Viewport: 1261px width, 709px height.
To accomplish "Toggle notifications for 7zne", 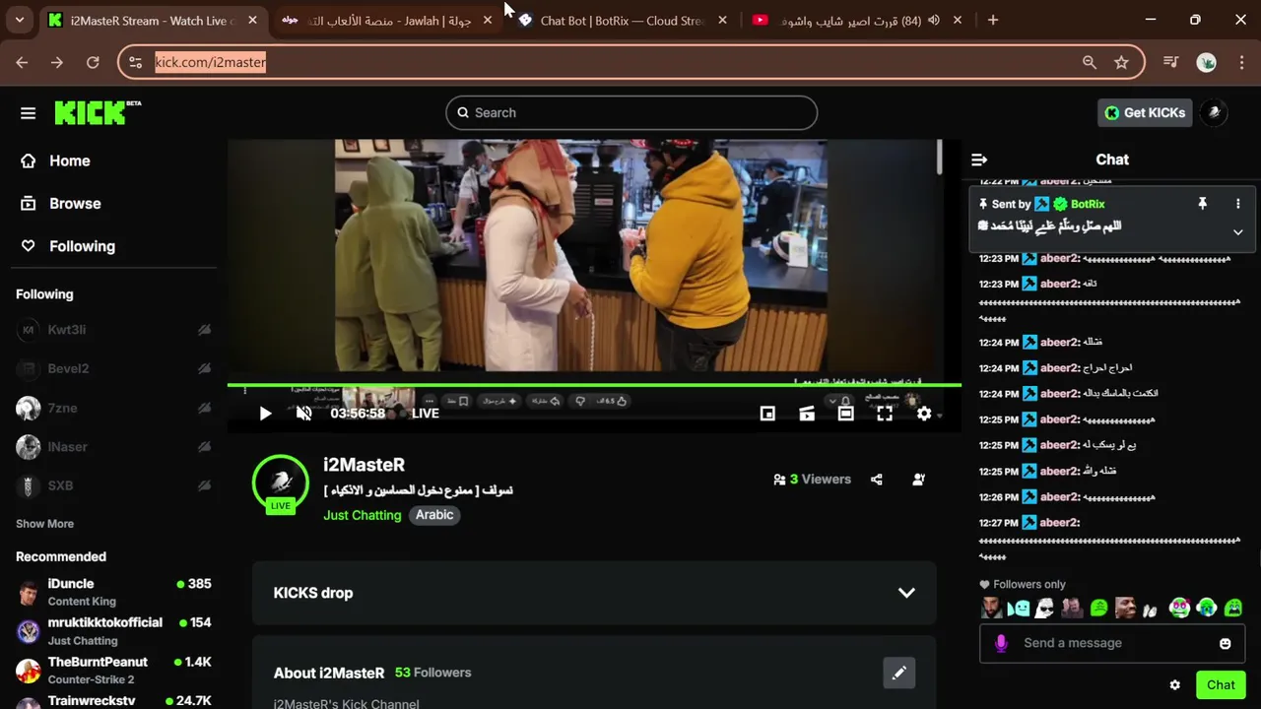I will (x=204, y=408).
